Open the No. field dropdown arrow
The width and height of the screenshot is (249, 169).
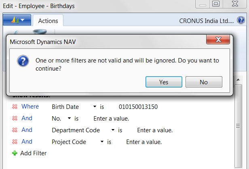(69, 118)
